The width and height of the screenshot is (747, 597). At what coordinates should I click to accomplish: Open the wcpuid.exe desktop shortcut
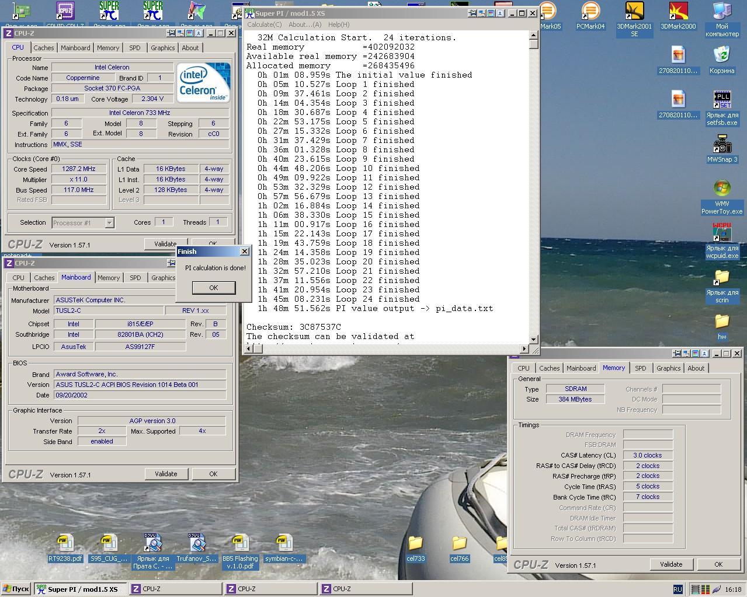722,241
